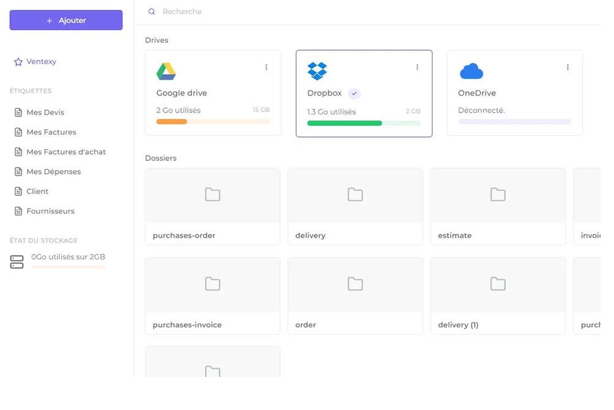Click the order folder label
Image resolution: width=614 pixels, height=410 pixels.
point(305,325)
